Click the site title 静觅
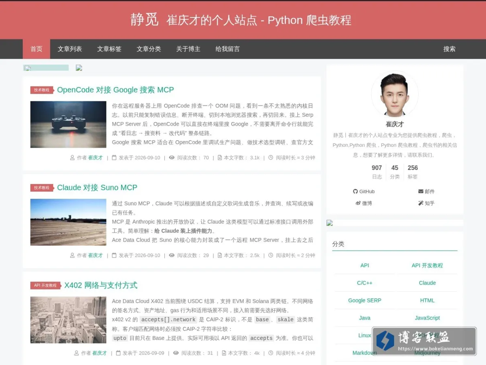 pyautogui.click(x=144, y=19)
